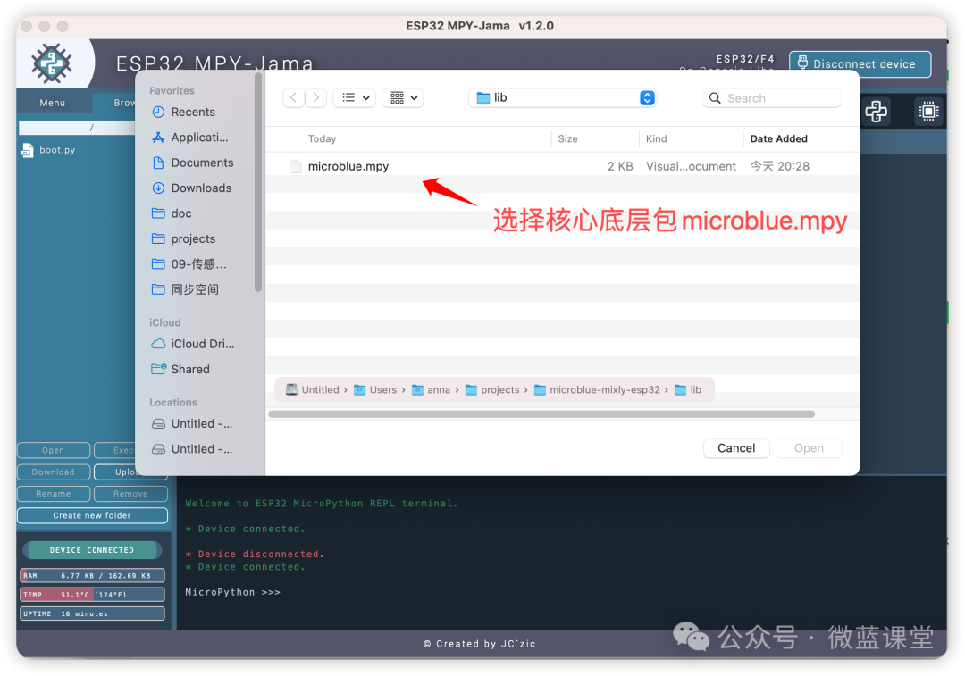Click the Remove button in Jama
This screenshot has height=676, width=965.
click(x=130, y=494)
